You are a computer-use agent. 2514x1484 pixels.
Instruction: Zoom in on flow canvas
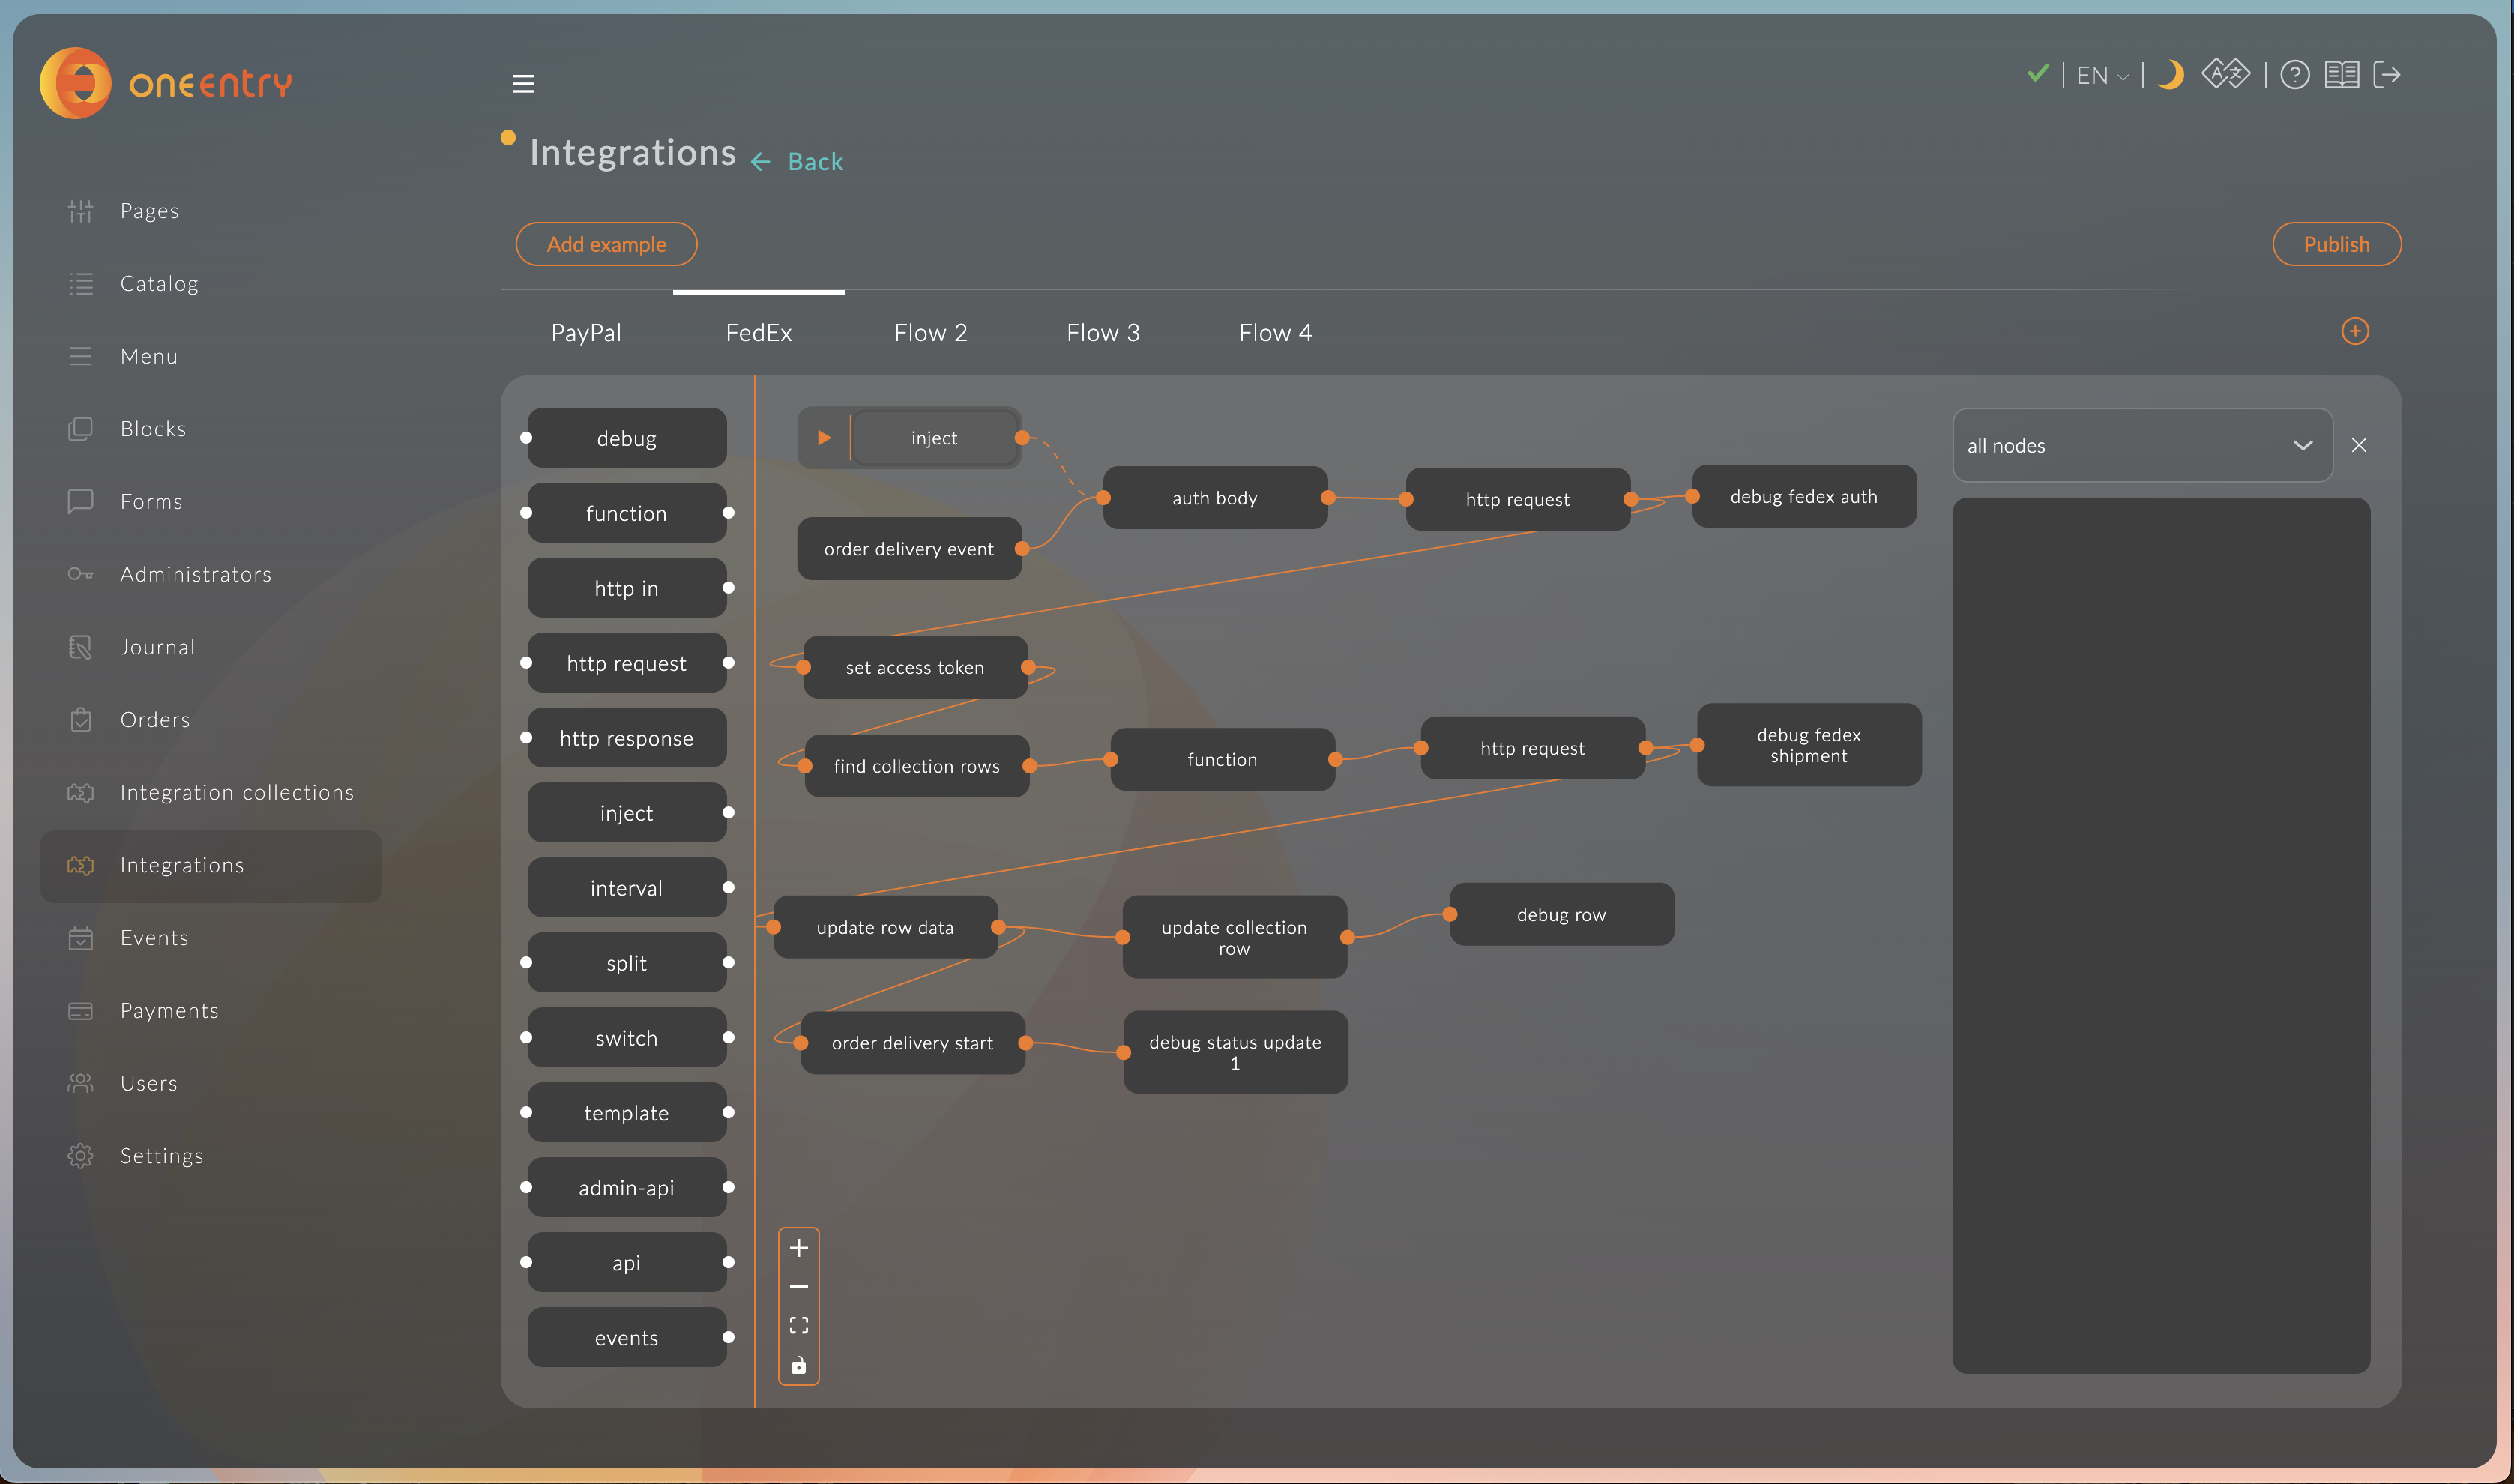798,1248
